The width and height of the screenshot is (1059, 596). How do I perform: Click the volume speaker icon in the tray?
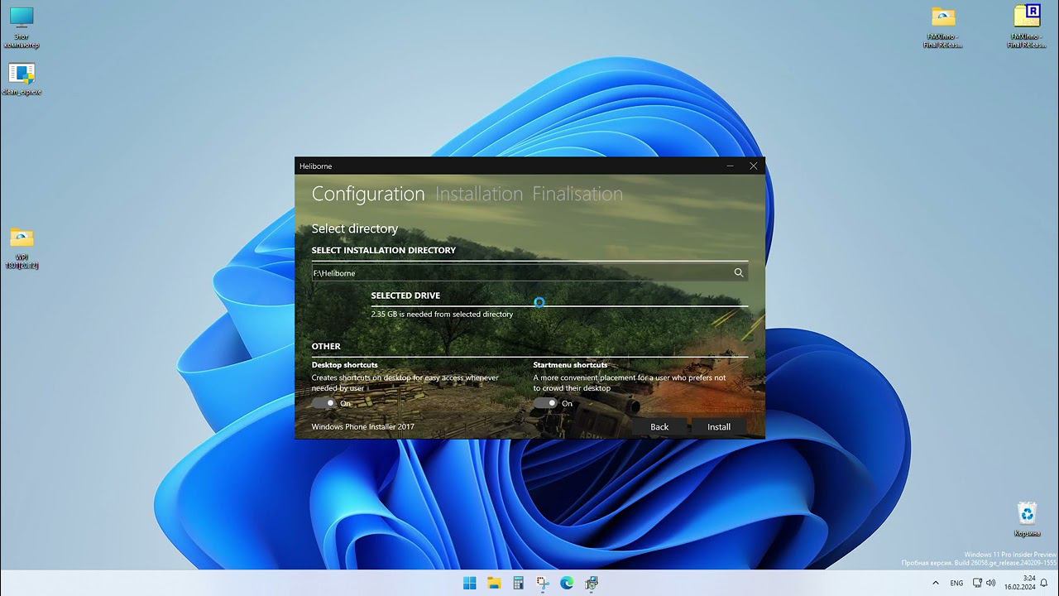tap(991, 583)
